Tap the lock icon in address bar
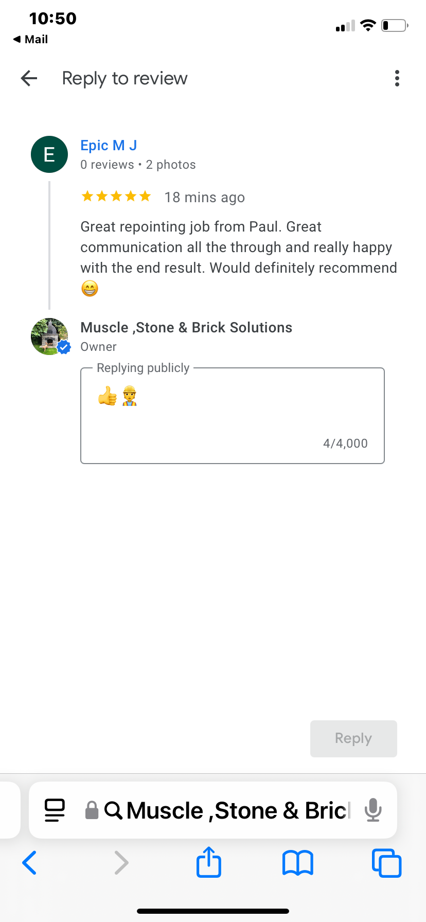This screenshot has width=426, height=922. point(92,810)
